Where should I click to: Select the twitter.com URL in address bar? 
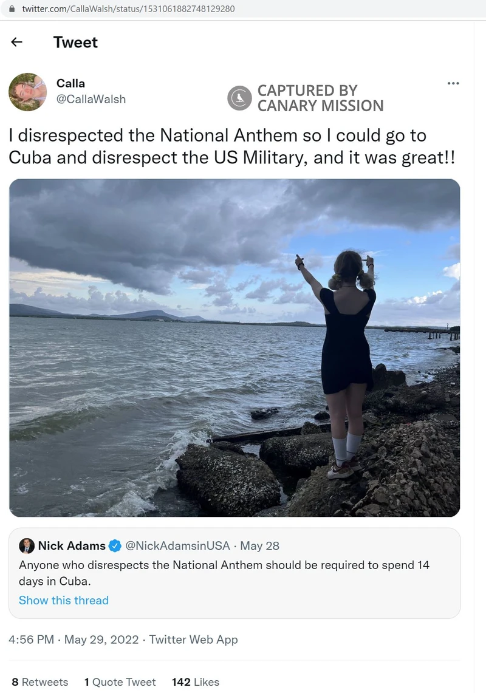tap(128, 9)
